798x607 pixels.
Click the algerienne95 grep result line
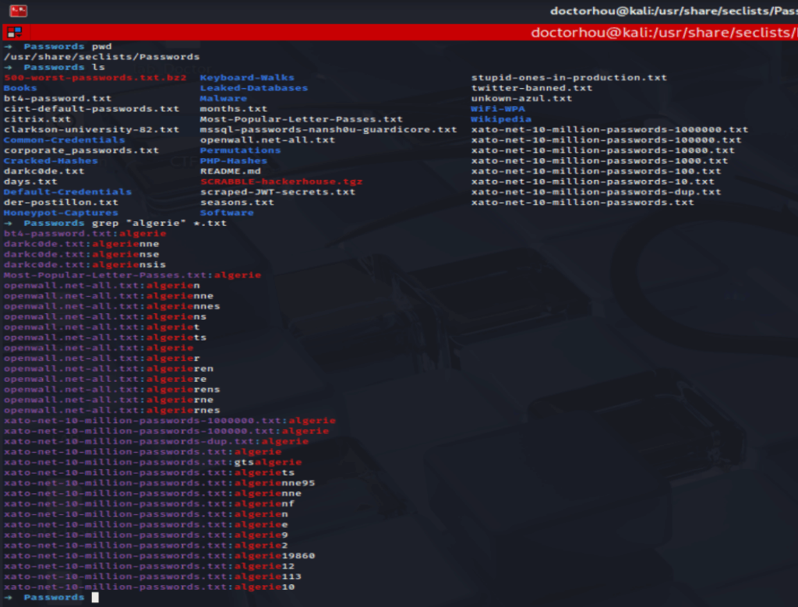coord(159,483)
